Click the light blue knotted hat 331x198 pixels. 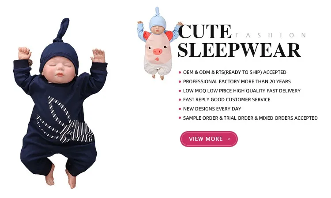[157, 20]
